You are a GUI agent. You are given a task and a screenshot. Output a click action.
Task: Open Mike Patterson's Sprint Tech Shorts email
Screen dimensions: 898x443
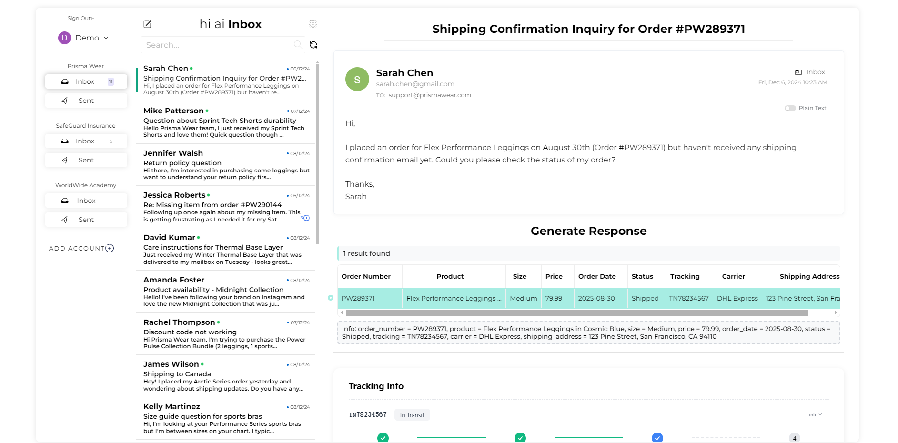226,122
